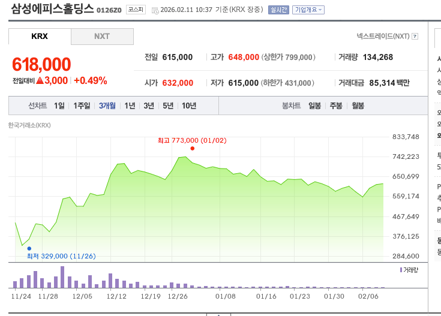Viewport: 441px width, 316px height.
Task: Click the stock code 0126Z0
Action: coord(109,10)
